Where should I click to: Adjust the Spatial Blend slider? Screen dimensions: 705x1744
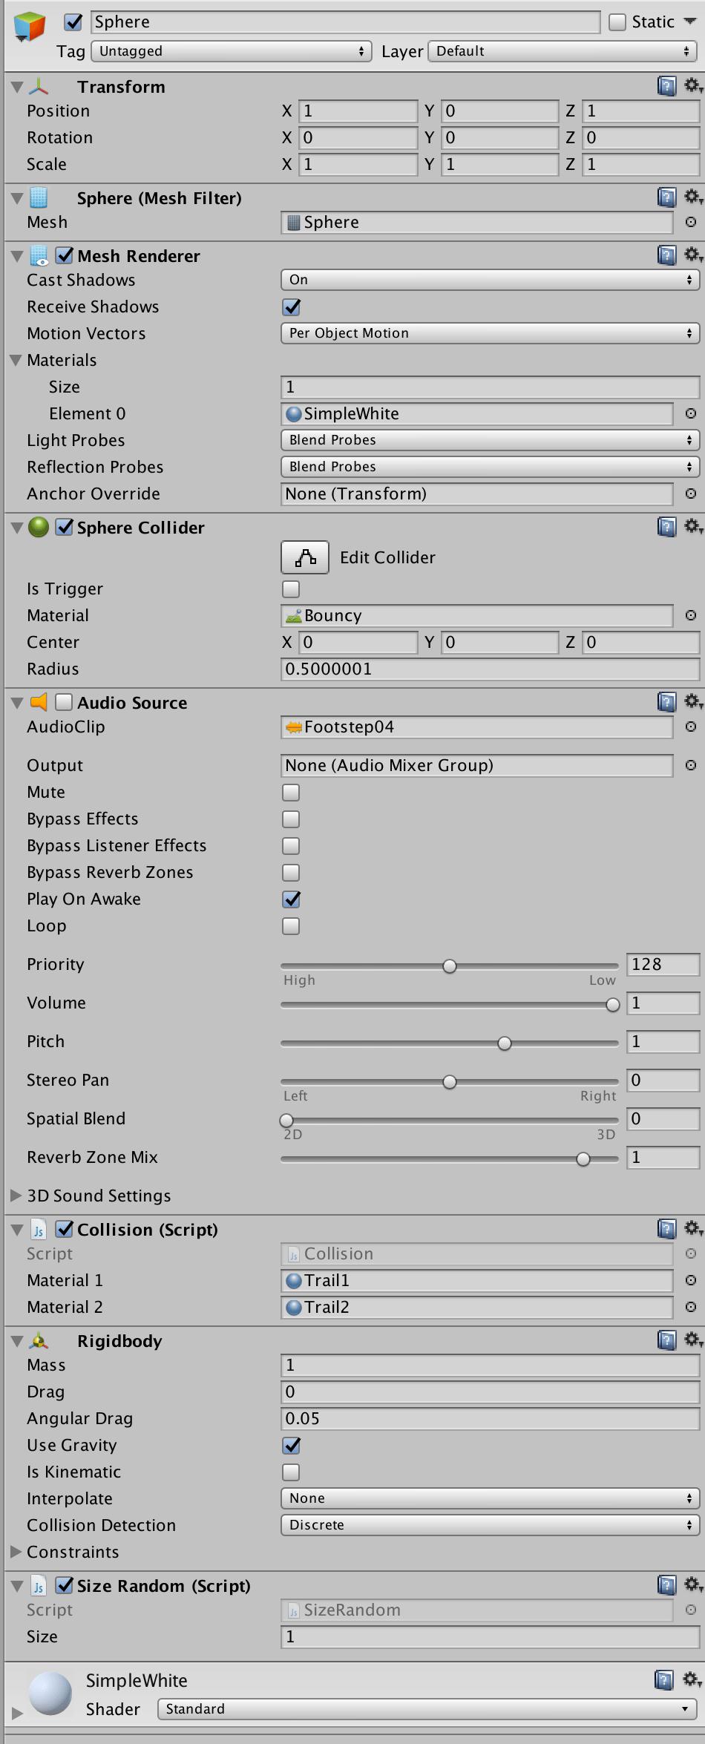[450, 1120]
